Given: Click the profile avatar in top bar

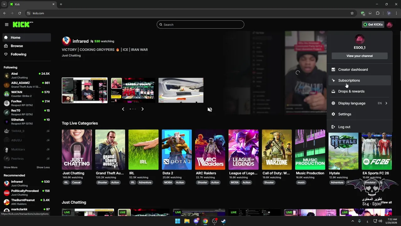Looking at the screenshot, I should 389,24.
